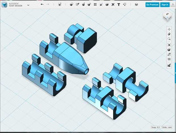The height and width of the screenshot is (133, 176).
Task: Click the view cube to reorient view
Action: click(167, 16)
